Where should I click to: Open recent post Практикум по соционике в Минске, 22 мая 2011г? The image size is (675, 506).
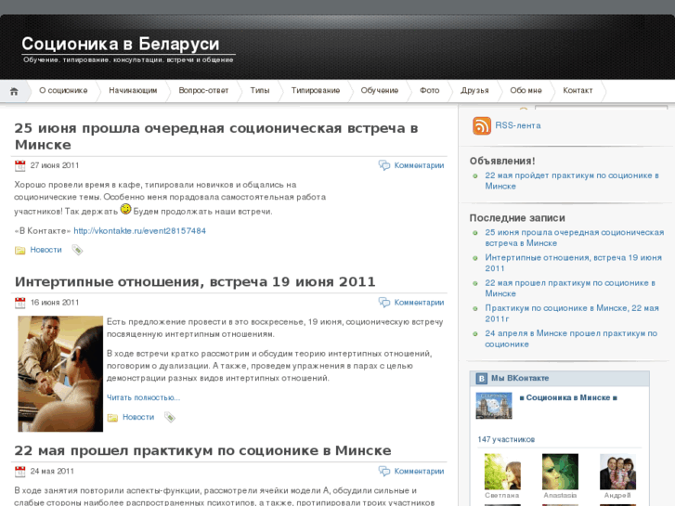(x=572, y=314)
